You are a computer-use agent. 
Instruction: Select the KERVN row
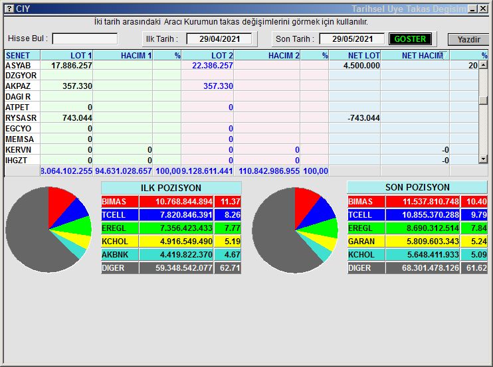[x=241, y=150]
